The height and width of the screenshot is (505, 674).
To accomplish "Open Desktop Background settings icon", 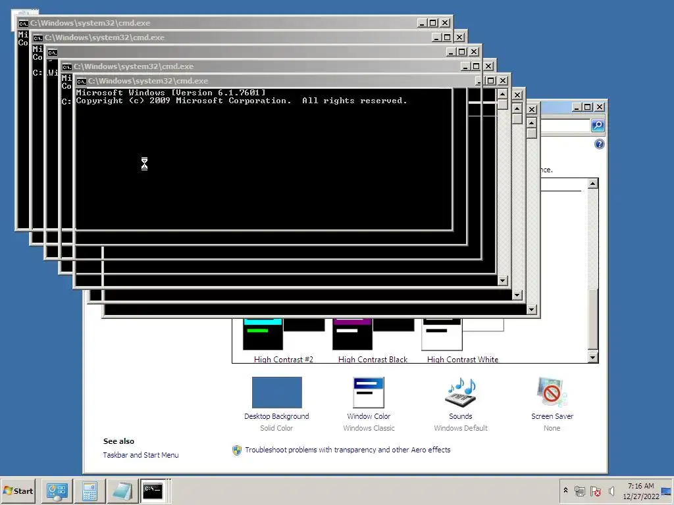I will tap(277, 393).
